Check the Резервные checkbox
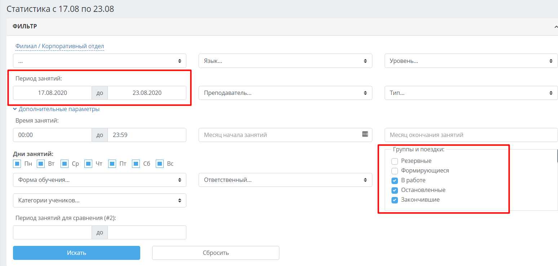 tap(395, 161)
